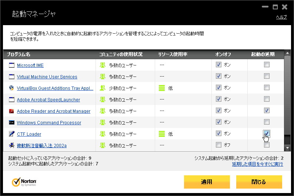The width and height of the screenshot is (294, 196).
Task: Click the CTF Loader pen icon
Action: tap(11, 134)
